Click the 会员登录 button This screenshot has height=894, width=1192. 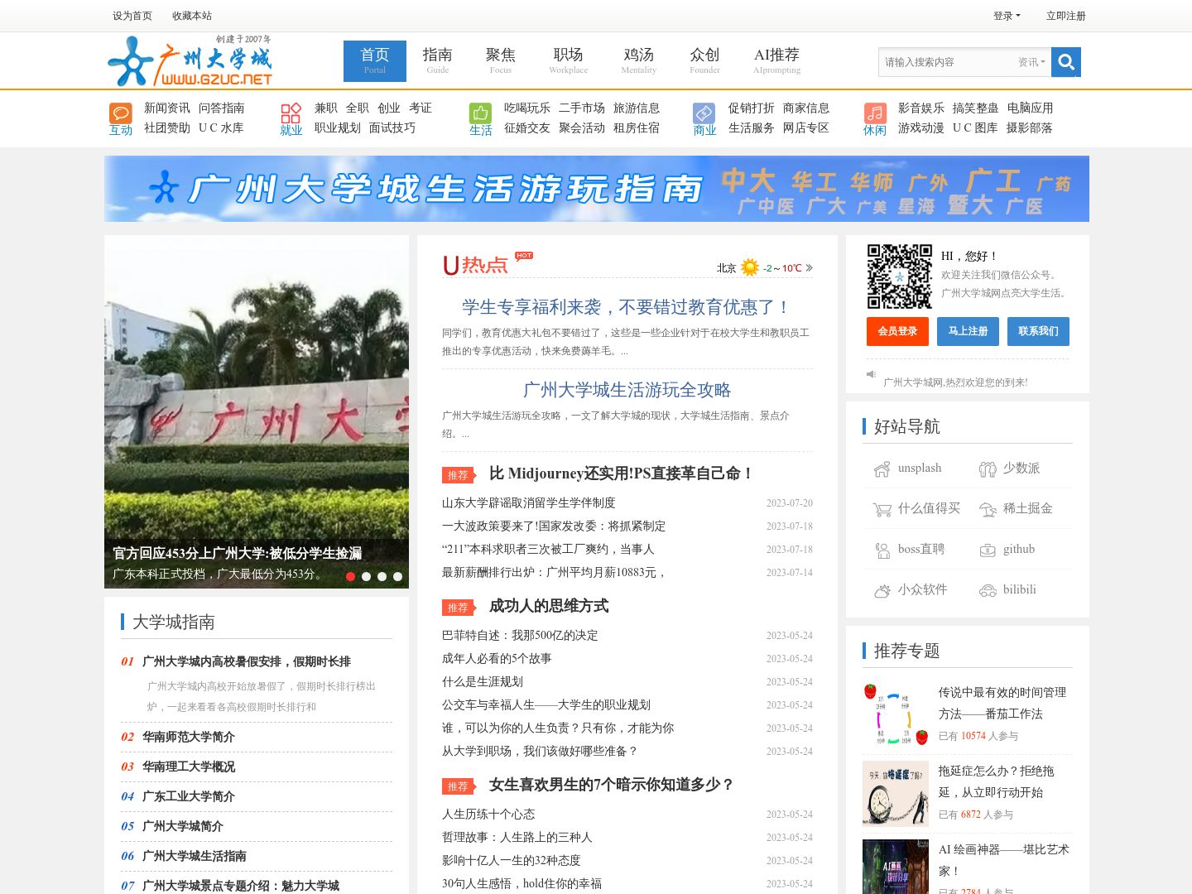897,331
